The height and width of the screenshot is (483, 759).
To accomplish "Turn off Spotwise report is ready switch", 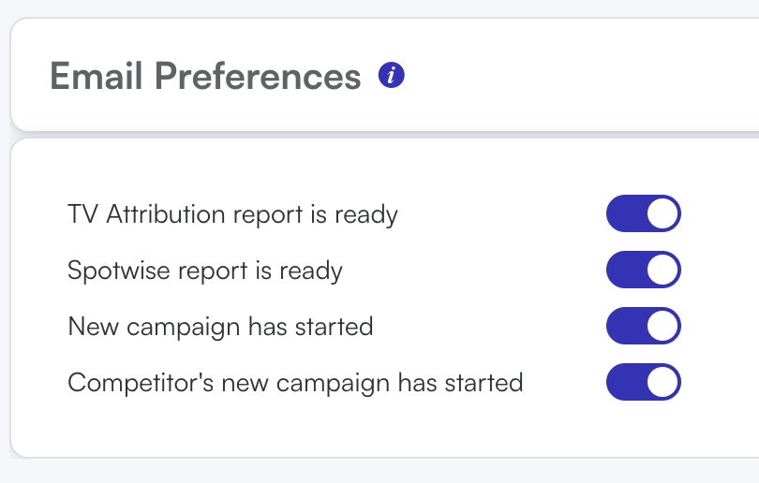I will coord(644,270).
